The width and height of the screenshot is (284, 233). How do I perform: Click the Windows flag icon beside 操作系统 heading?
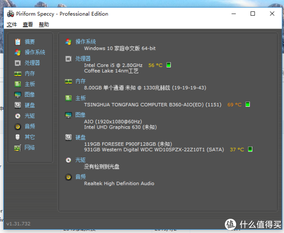point(68,42)
